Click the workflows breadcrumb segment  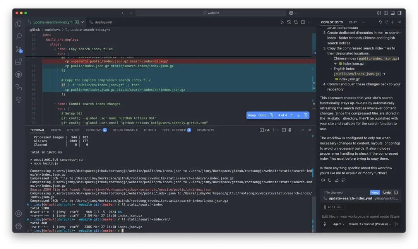click(52, 29)
